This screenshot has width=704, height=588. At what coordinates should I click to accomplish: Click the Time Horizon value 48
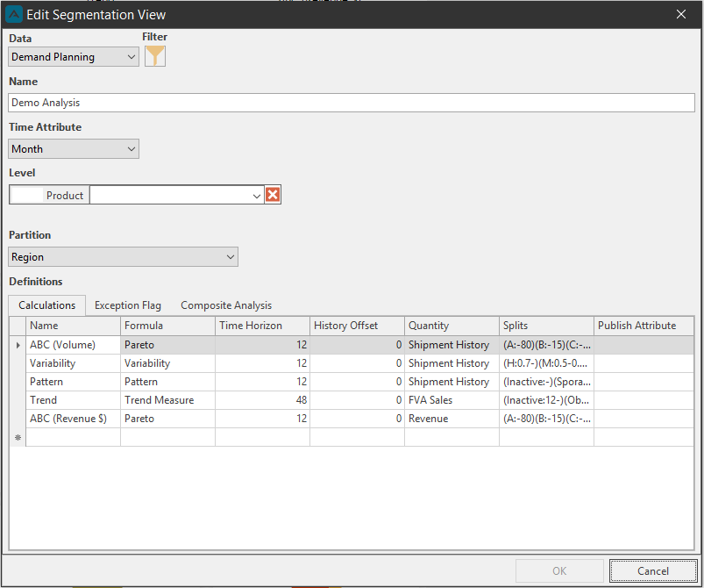pos(263,400)
